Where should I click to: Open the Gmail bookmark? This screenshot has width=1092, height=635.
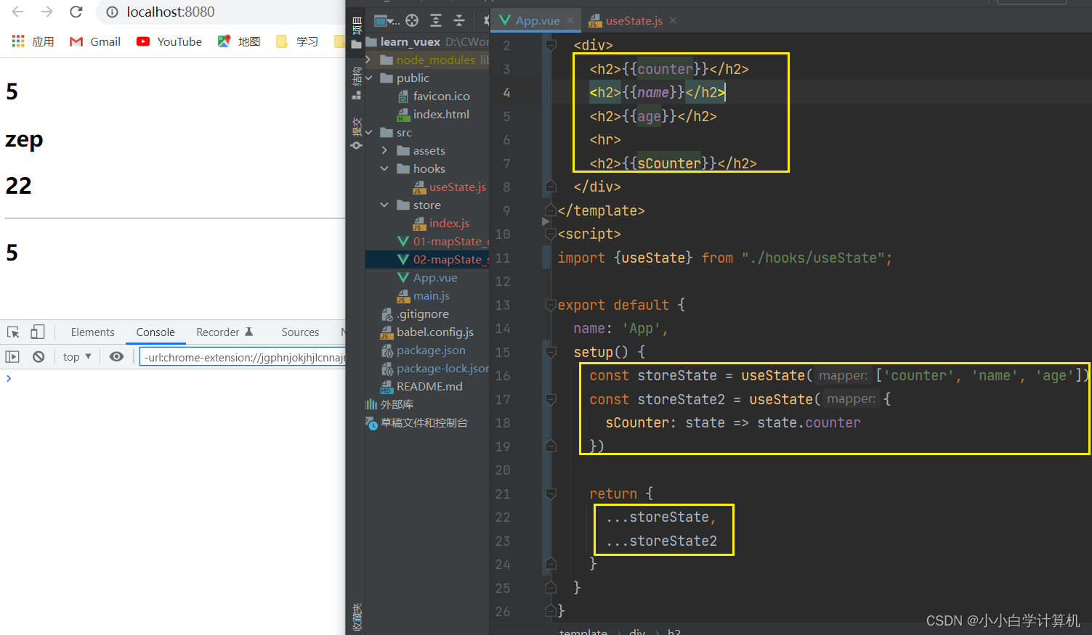pyautogui.click(x=95, y=41)
